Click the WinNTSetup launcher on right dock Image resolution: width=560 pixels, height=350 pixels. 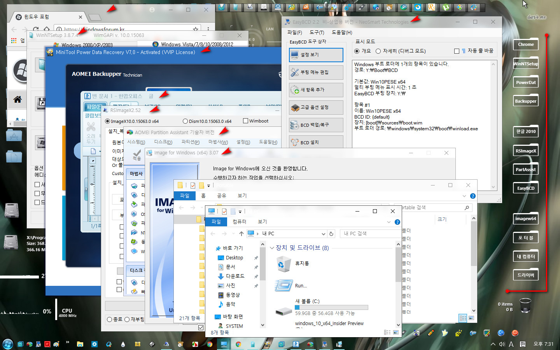click(526, 64)
